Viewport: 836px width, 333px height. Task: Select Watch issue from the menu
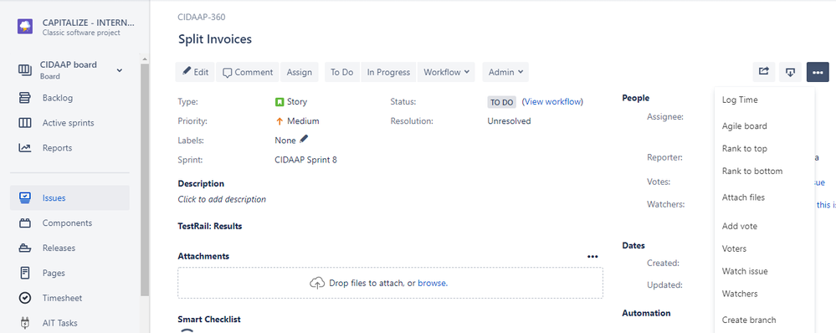[764, 271]
